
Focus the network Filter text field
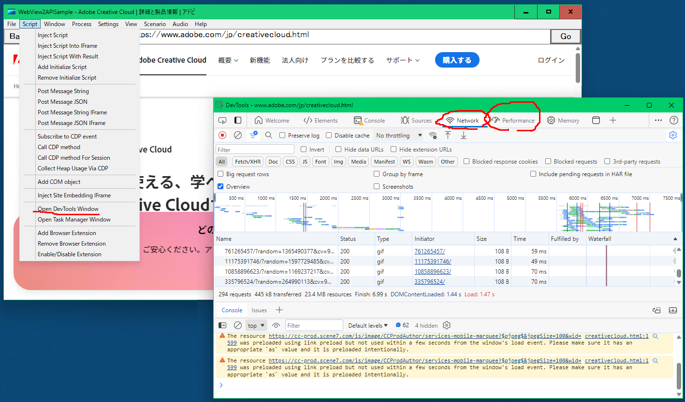pyautogui.click(x=255, y=150)
